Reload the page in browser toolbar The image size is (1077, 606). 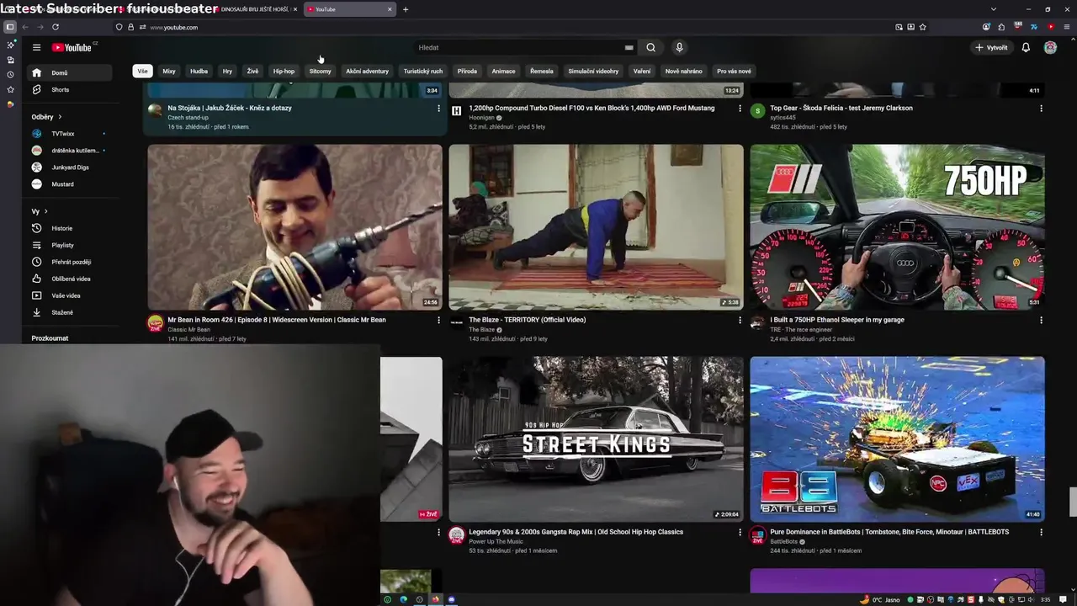click(56, 27)
